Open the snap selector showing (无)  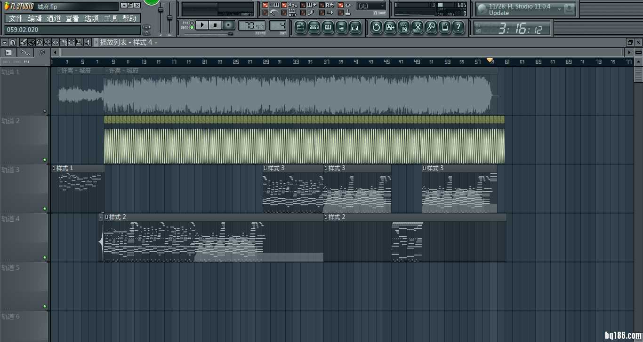371,6
